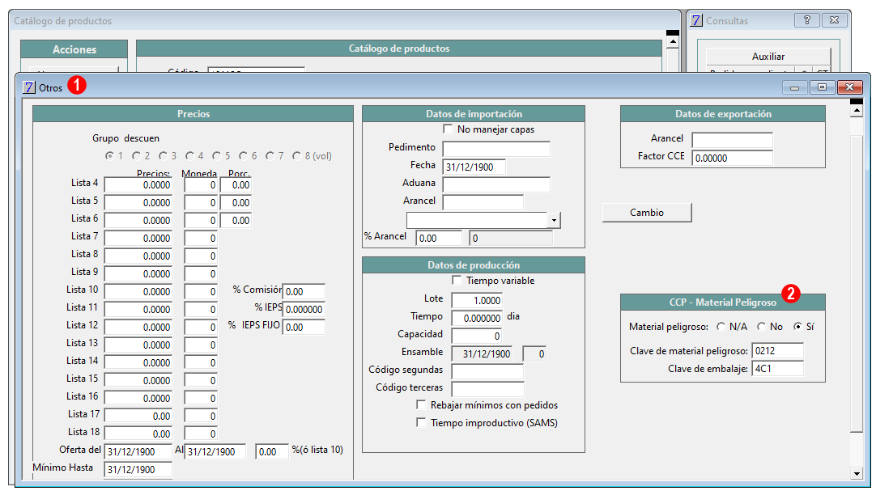The width and height of the screenshot is (876, 495).
Task: Click the Otros window scroll-down arrow
Action: pos(857,473)
